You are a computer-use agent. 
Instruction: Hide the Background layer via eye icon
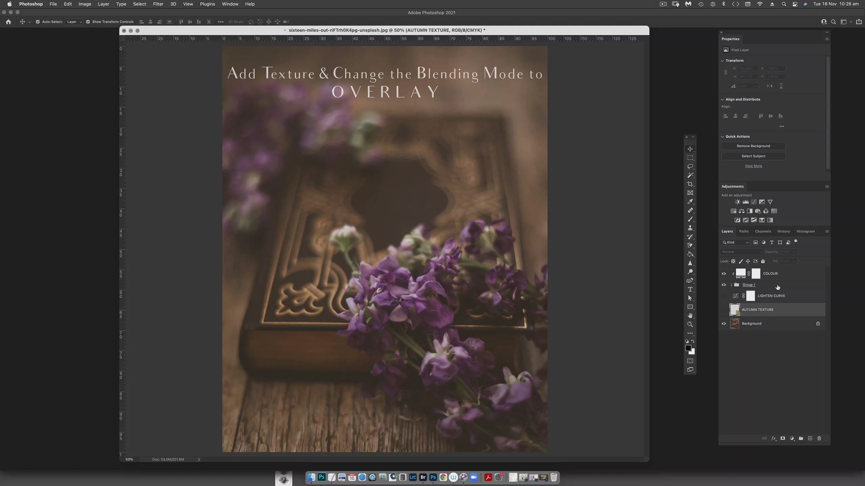click(724, 324)
